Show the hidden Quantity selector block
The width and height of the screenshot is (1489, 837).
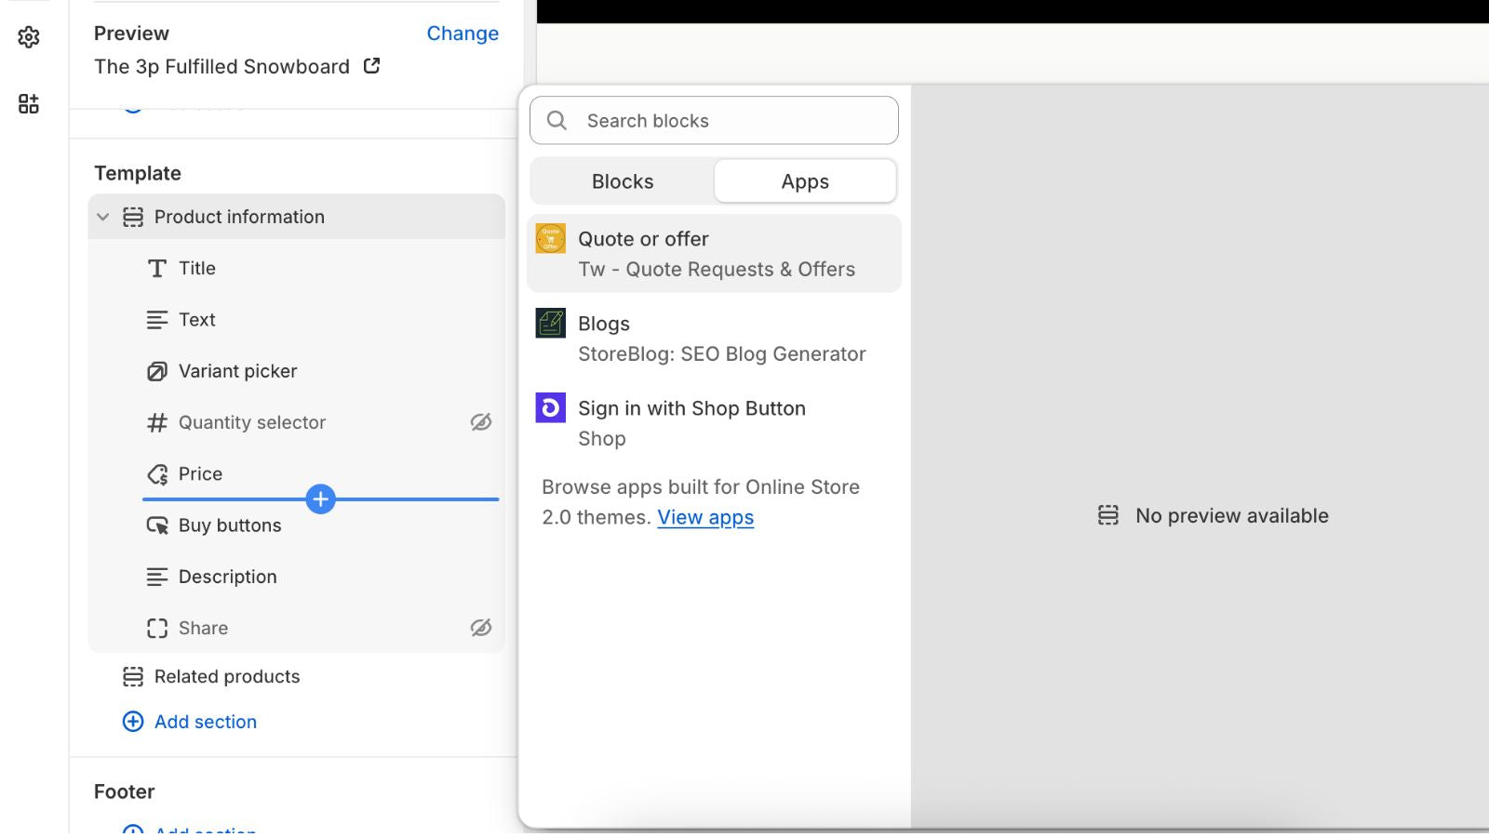(x=480, y=422)
